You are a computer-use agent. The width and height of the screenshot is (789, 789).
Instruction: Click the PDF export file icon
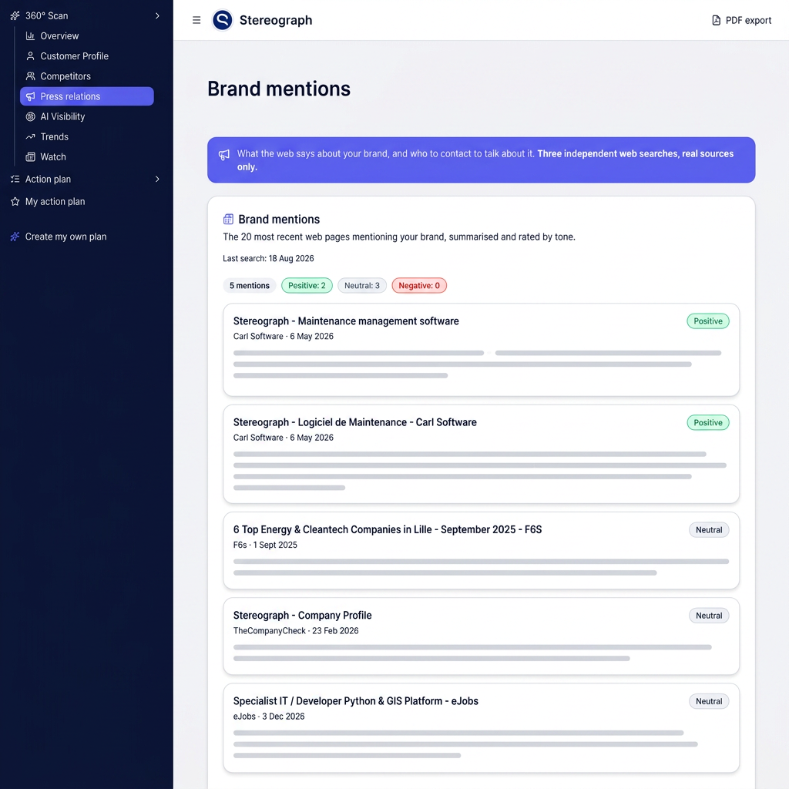[716, 20]
